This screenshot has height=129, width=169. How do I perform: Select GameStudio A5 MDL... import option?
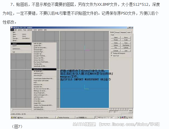pos(44,66)
